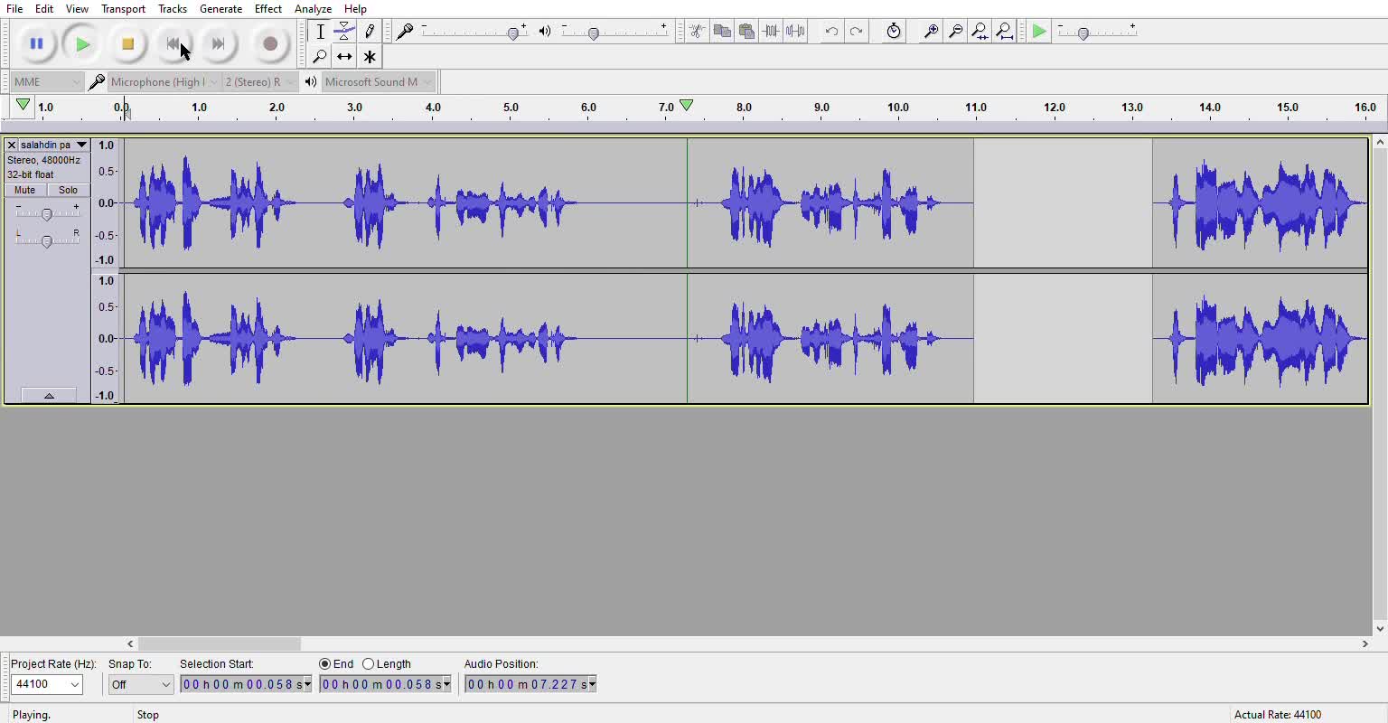This screenshot has width=1388, height=723.
Task: Click the Undo arrow icon
Action: click(x=831, y=32)
